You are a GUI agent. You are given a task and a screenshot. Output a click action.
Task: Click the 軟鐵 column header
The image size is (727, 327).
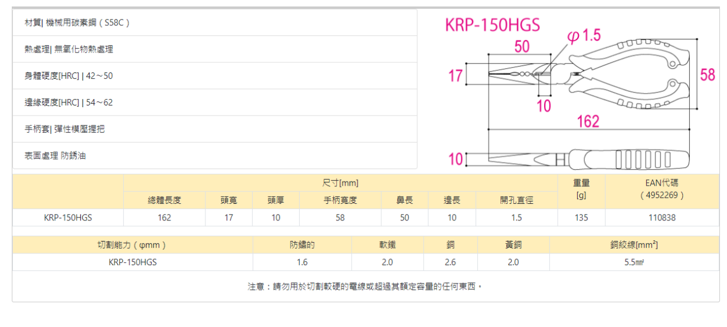[x=387, y=245]
